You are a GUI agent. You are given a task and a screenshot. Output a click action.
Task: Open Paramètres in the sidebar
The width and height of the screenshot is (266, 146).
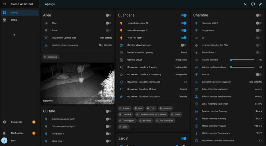click(20, 122)
